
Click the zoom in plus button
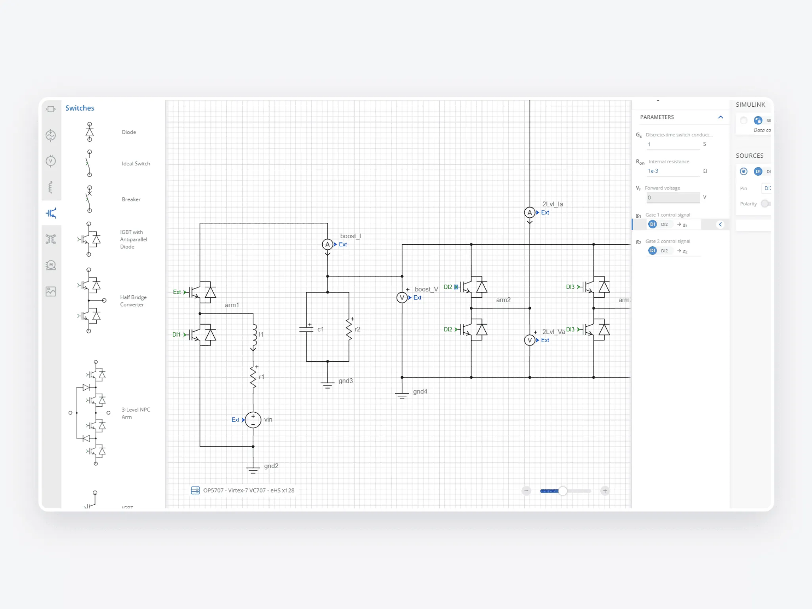pyautogui.click(x=605, y=491)
